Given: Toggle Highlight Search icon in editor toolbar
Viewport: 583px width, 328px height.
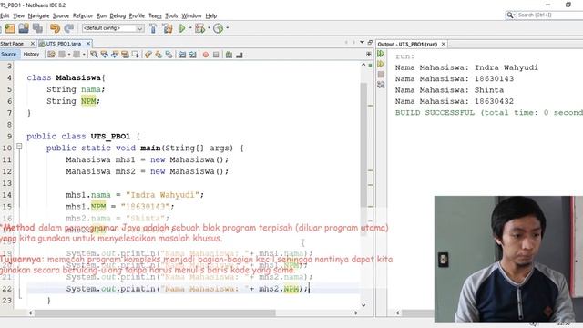Looking at the screenshot, I should click(x=126, y=55).
